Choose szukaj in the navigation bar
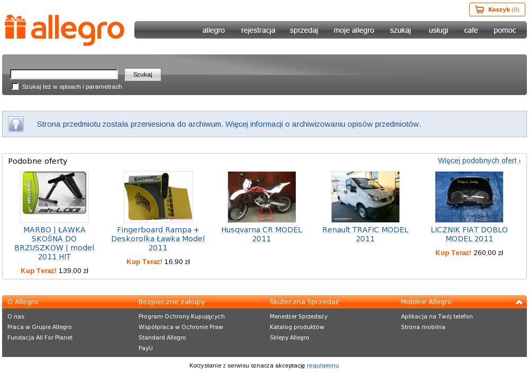Image resolution: width=529 pixels, height=376 pixels. coord(400,30)
